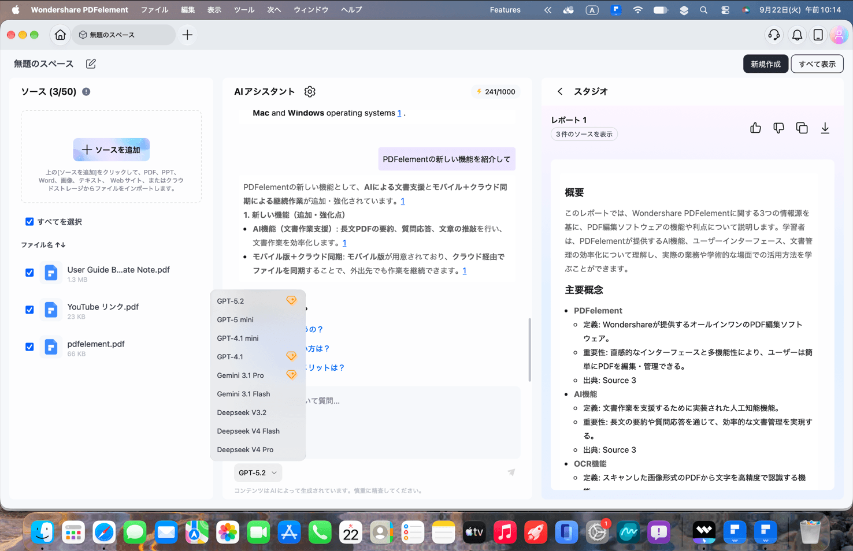Screen dimensions: 853x551
Task: Click the 新規作成 button
Action: 765,64
